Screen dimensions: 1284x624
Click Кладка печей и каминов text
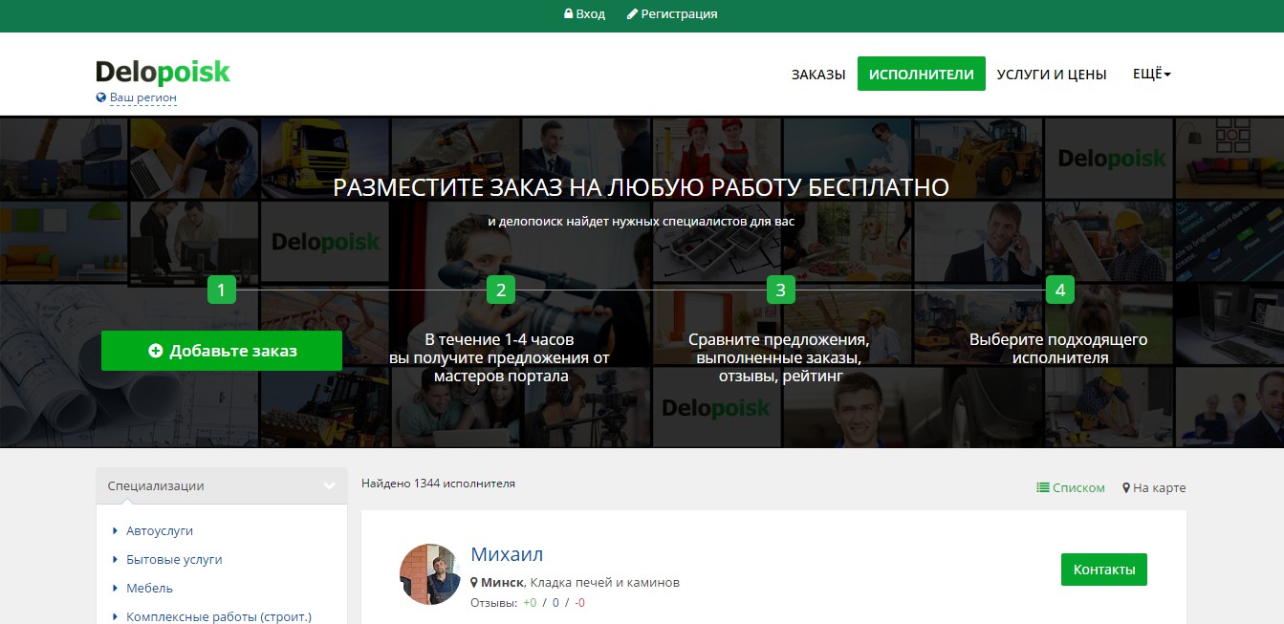click(605, 582)
